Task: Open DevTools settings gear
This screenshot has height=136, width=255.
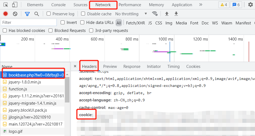Action: pos(250,5)
